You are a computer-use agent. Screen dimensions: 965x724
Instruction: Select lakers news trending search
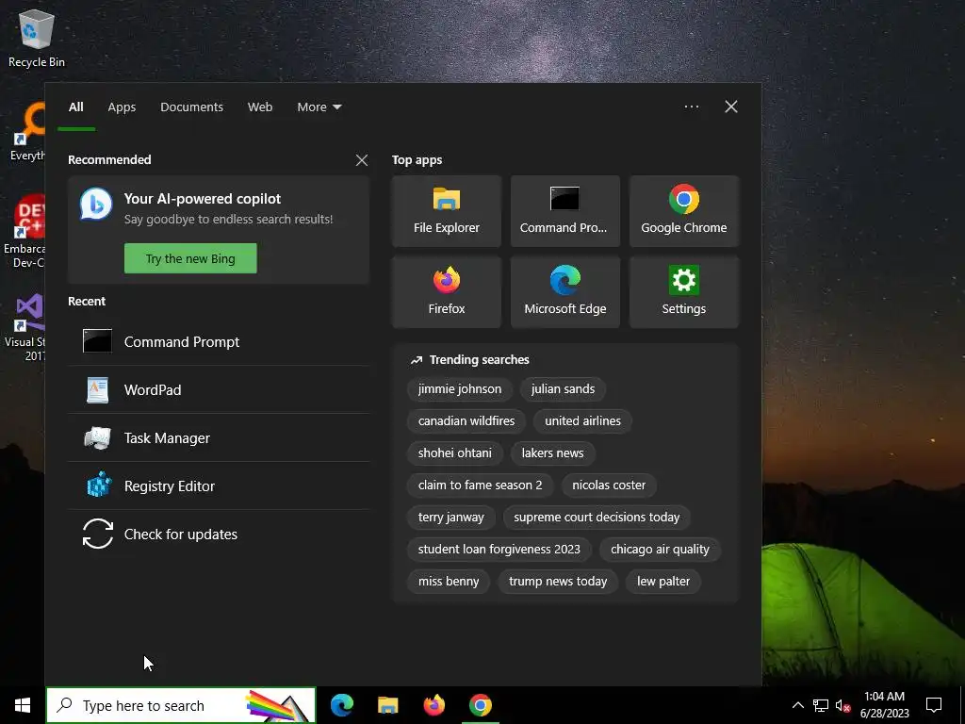[552, 453]
